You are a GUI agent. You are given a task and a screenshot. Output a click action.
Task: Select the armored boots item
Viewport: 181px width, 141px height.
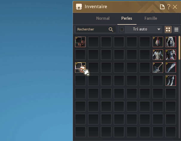pos(171,80)
